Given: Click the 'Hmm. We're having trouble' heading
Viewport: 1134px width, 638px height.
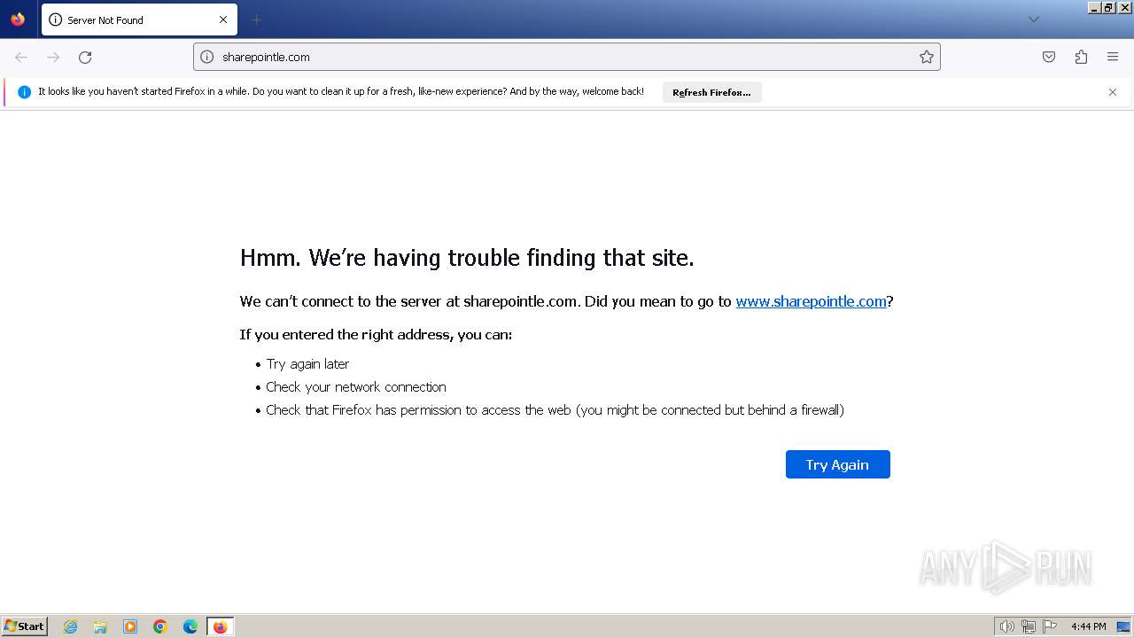Looking at the screenshot, I should 467,258.
